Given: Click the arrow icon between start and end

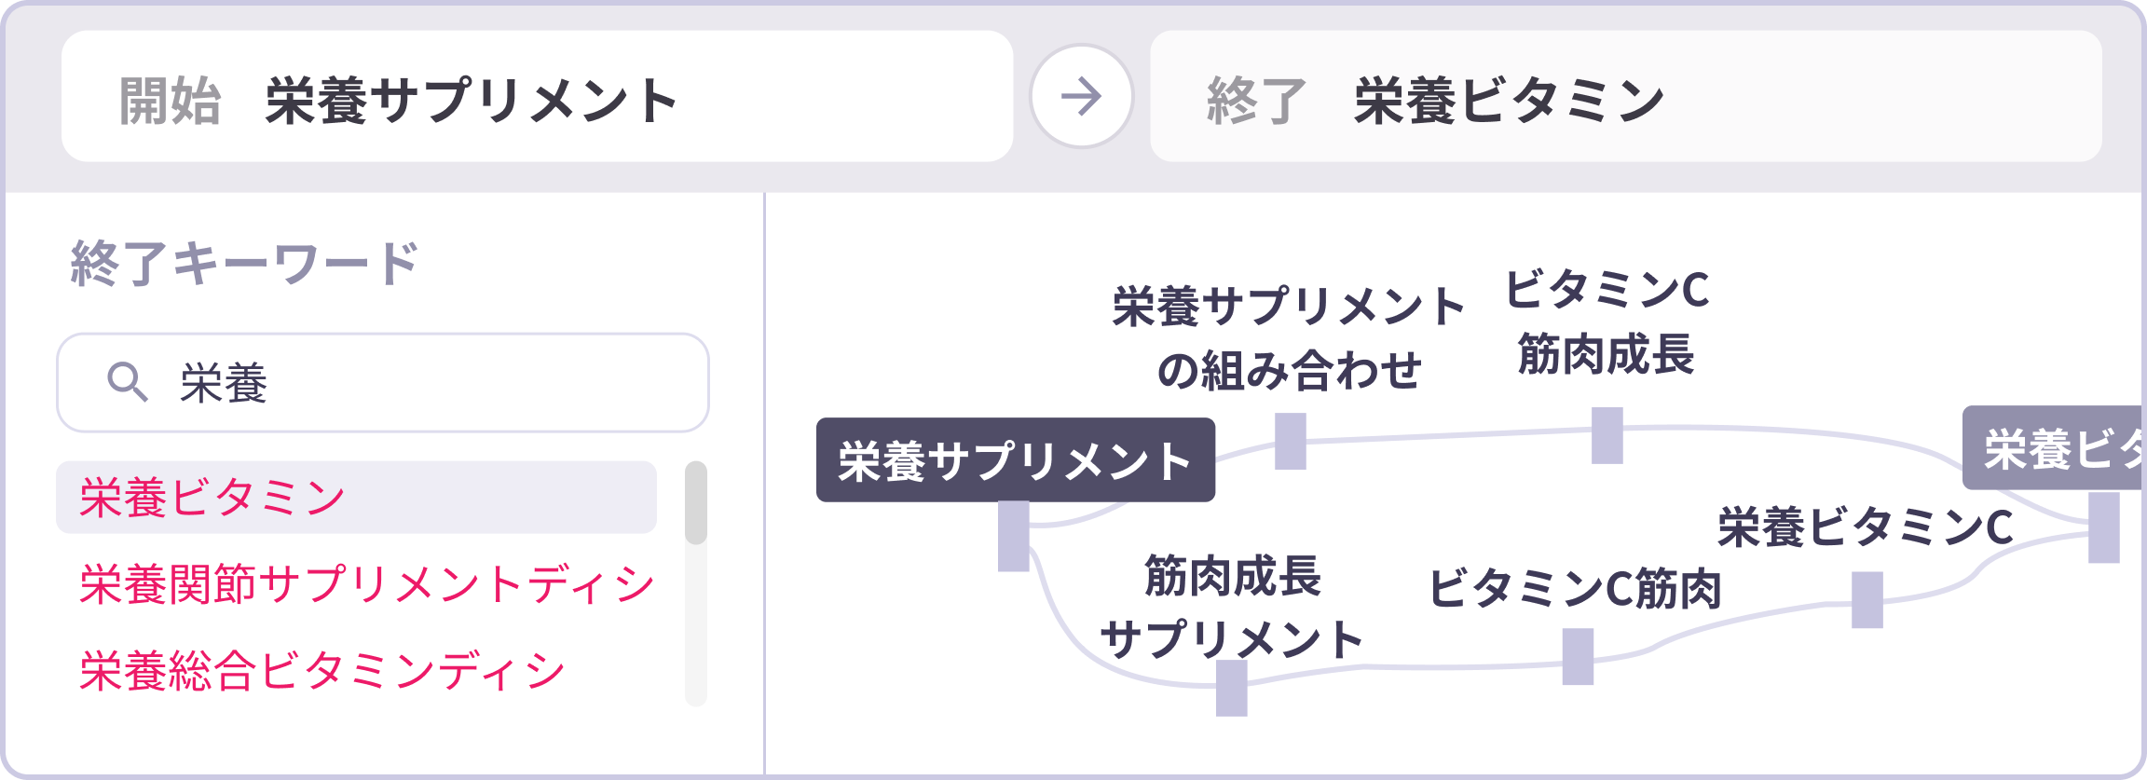Looking at the screenshot, I should click(x=1081, y=97).
